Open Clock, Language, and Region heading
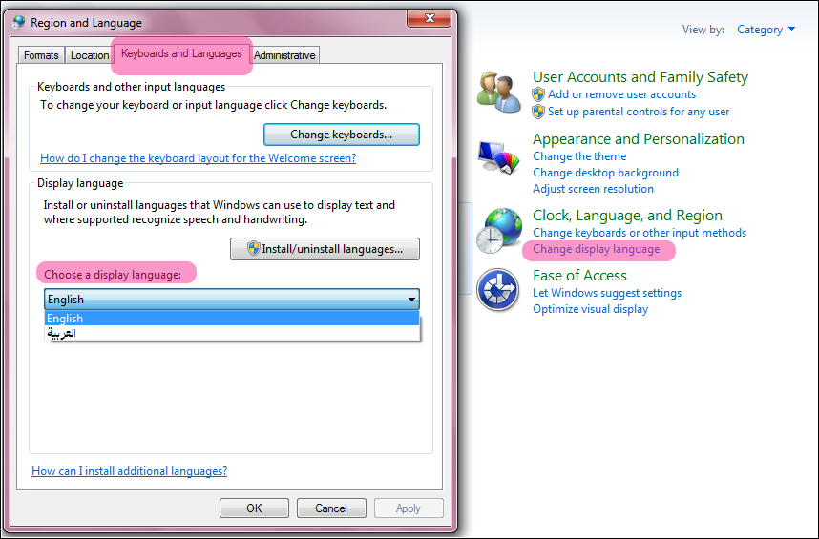 coord(627,216)
